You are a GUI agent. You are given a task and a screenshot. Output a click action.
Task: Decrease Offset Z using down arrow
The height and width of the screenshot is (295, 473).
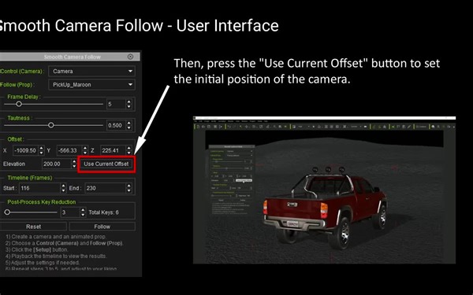point(129,153)
